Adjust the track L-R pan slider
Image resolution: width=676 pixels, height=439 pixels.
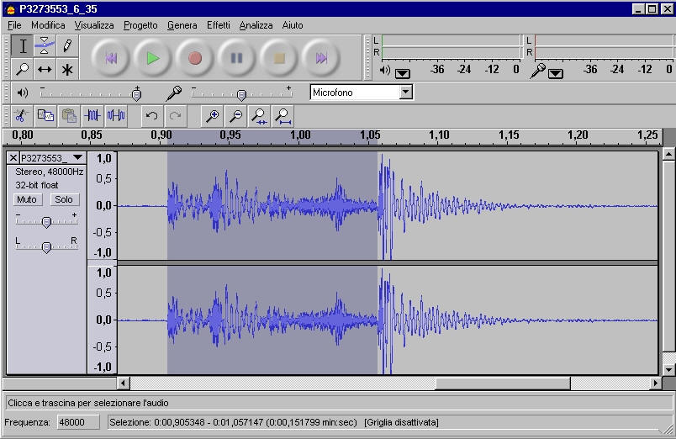click(x=46, y=246)
